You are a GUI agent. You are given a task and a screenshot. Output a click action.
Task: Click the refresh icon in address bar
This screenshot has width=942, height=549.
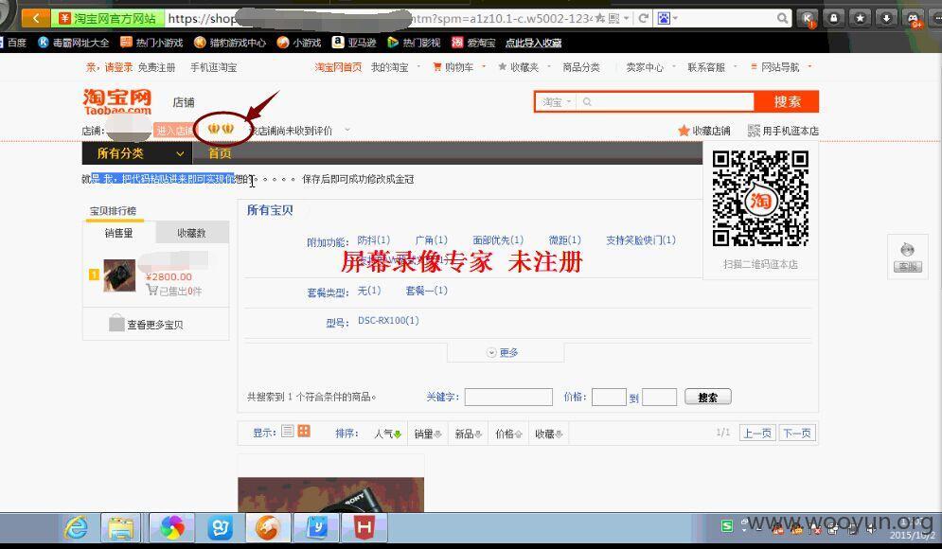point(644,18)
